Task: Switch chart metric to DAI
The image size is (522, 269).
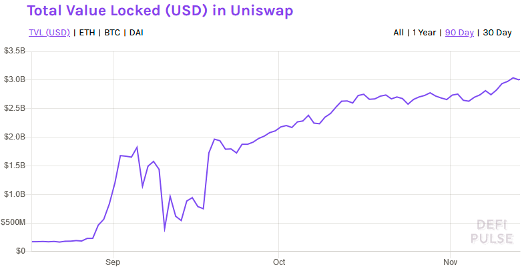Action: tap(136, 32)
